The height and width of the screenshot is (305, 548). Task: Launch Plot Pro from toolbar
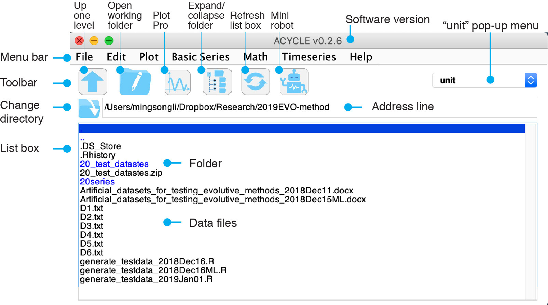pyautogui.click(x=177, y=82)
